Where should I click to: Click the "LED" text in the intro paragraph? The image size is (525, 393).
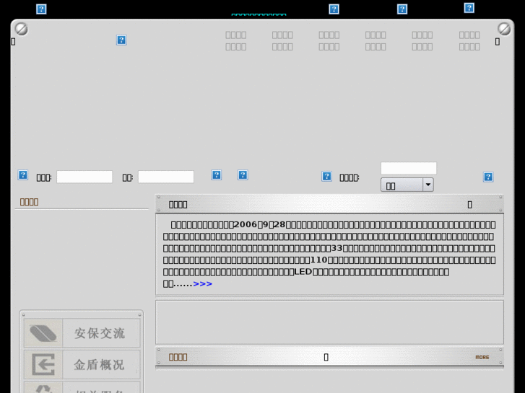coord(303,272)
